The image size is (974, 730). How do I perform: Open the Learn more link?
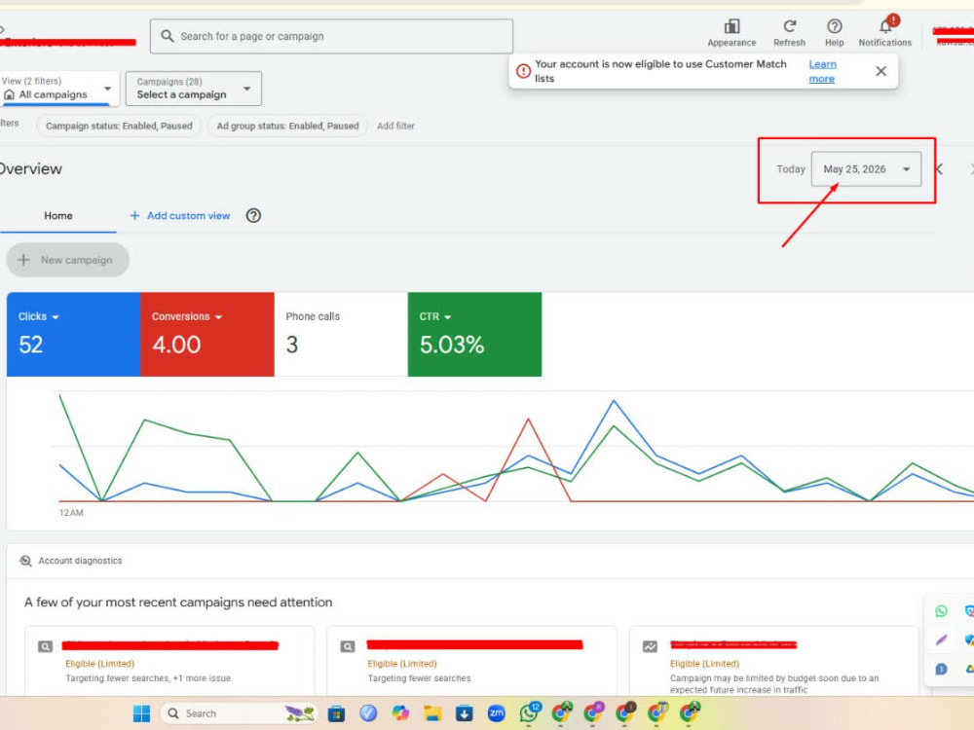tap(822, 71)
